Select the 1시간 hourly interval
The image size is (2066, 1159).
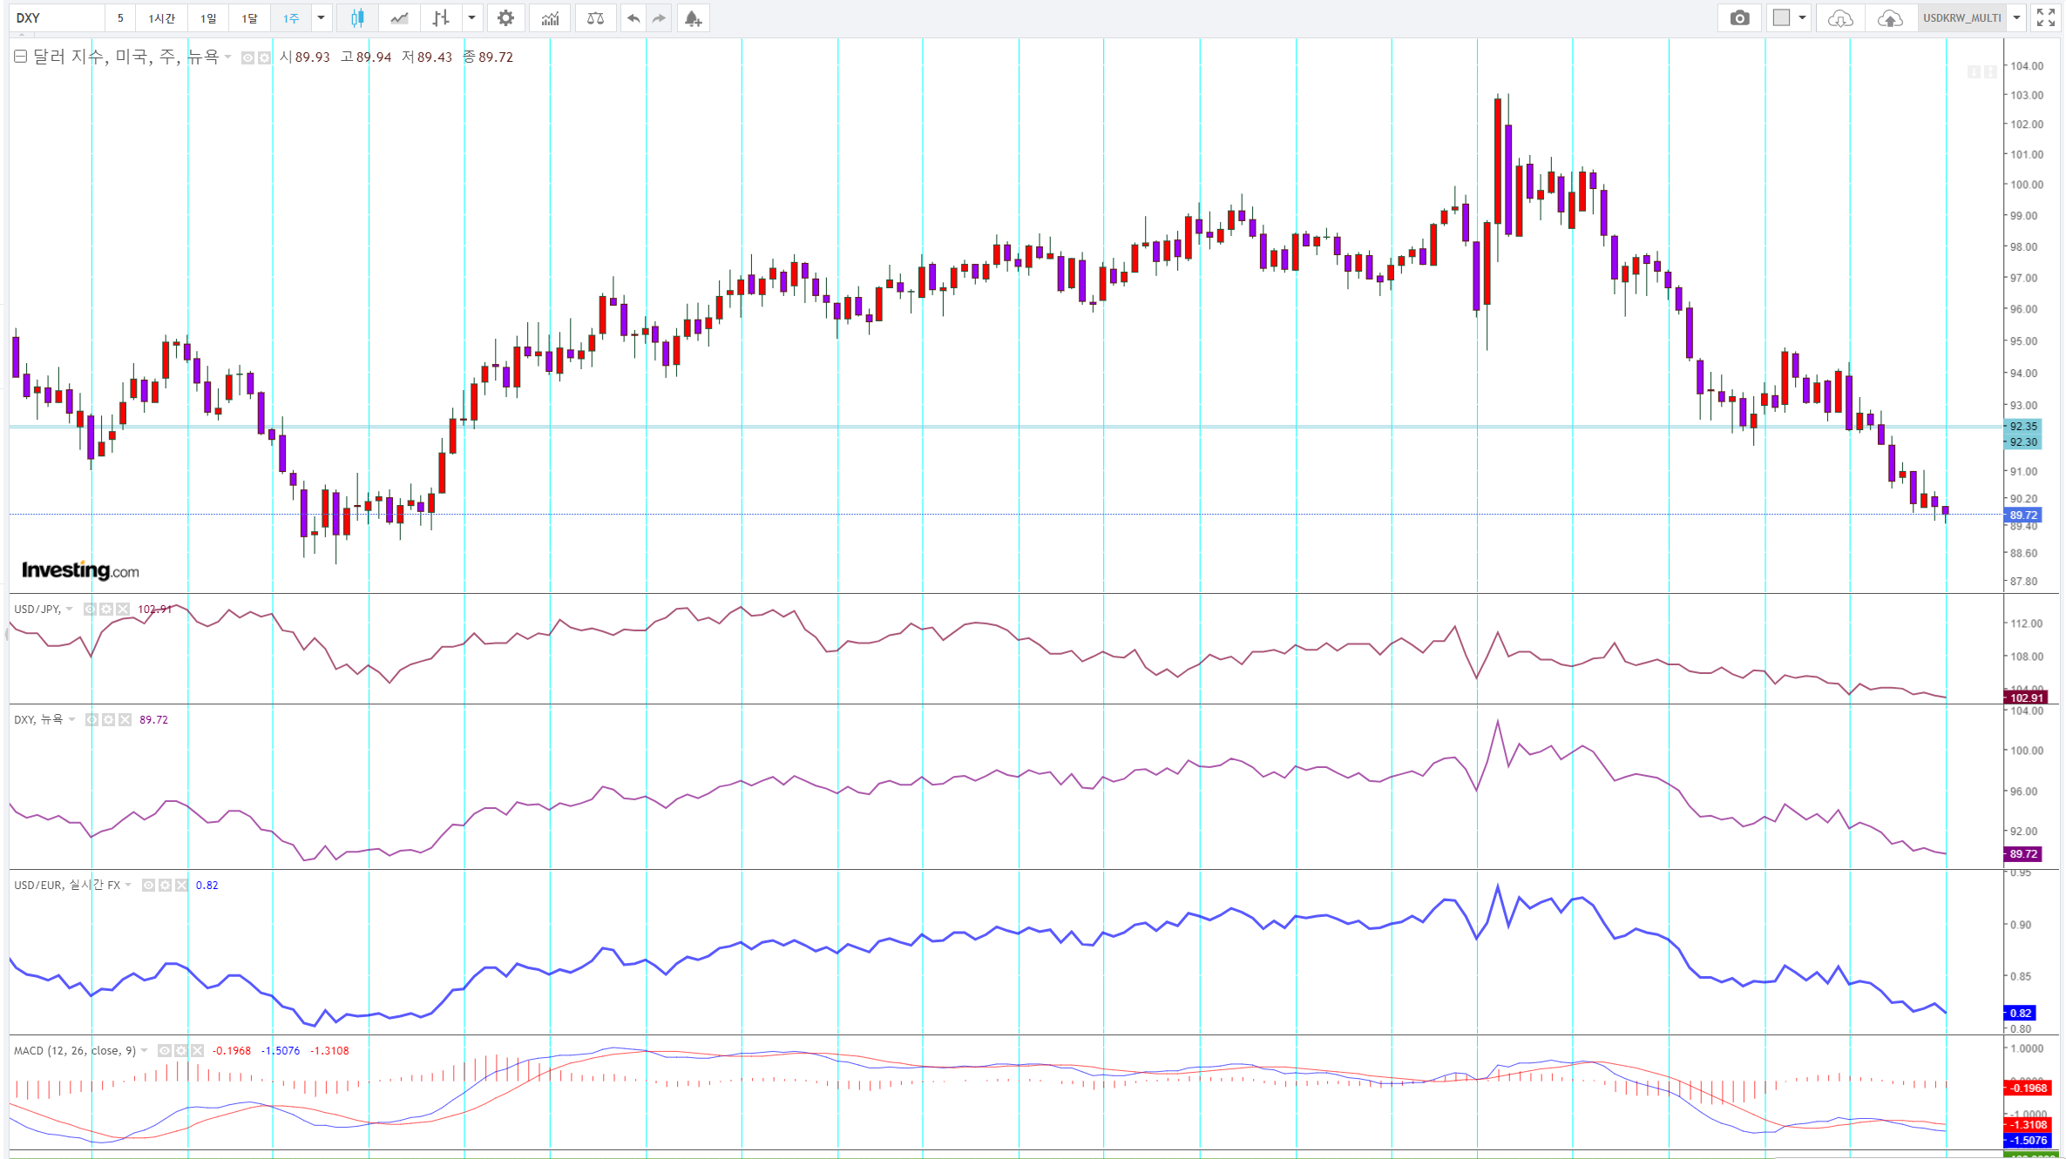tap(161, 18)
